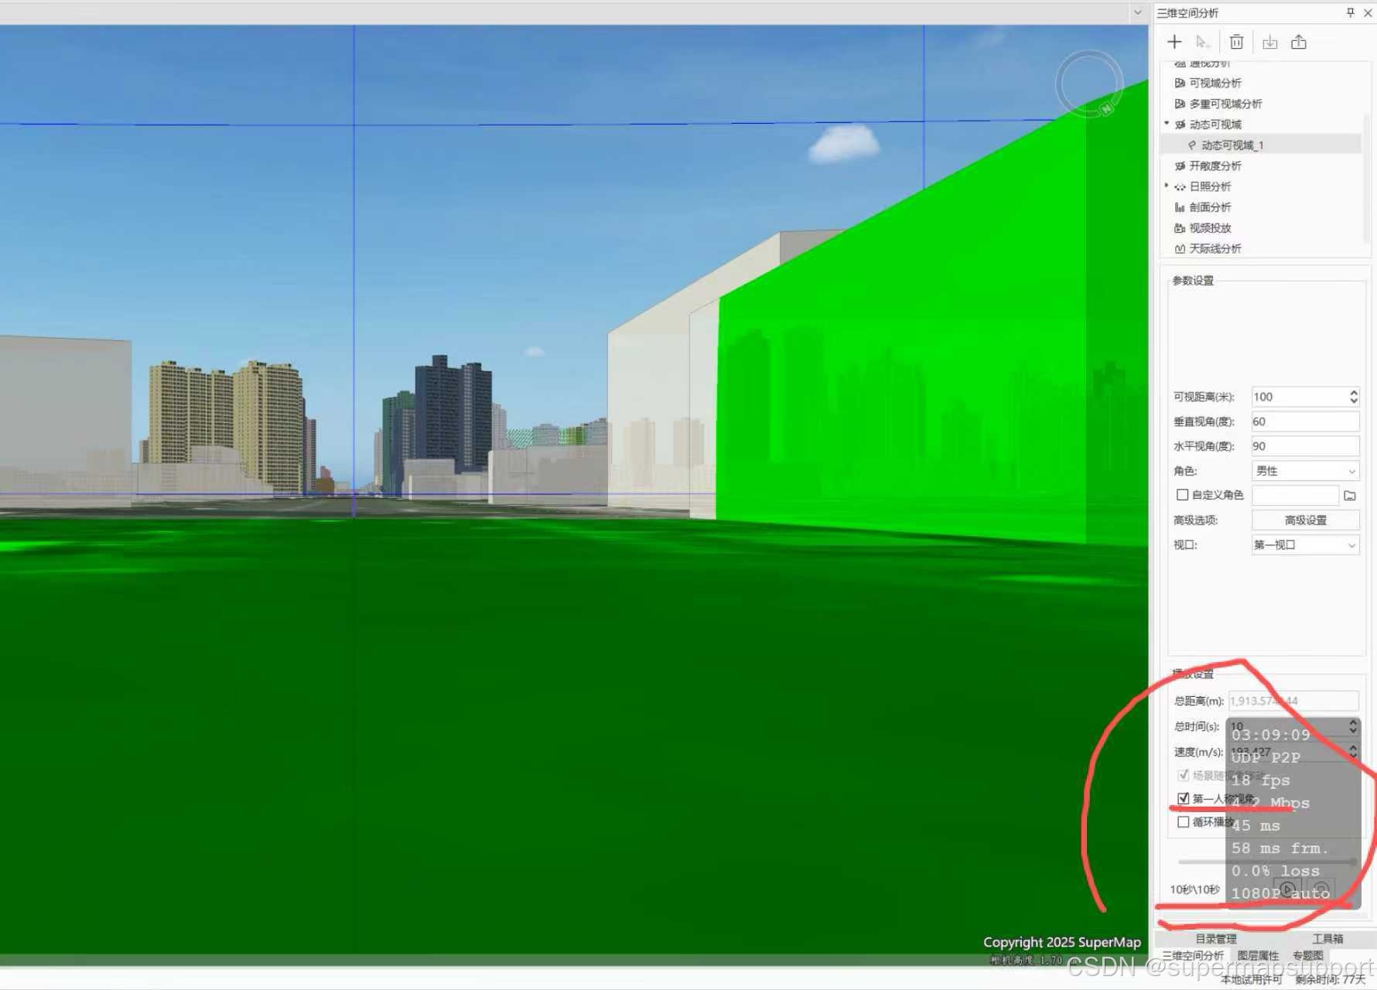Close the 三维空间分析 panel
The image size is (1377, 990).
click(1367, 12)
